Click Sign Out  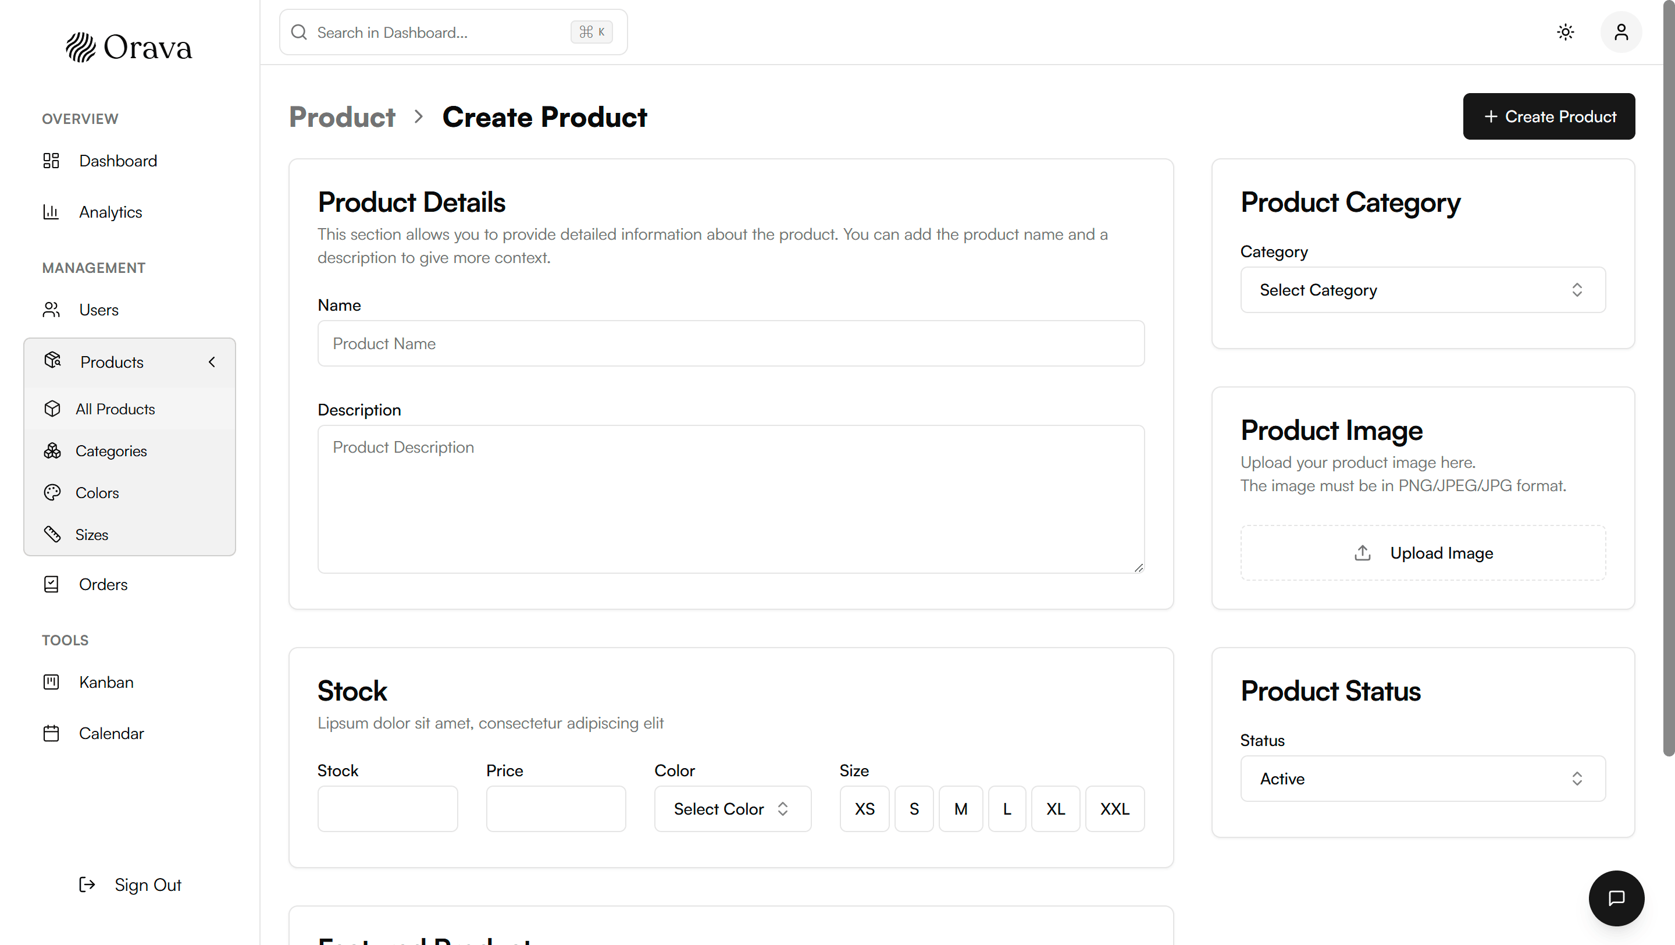[x=129, y=884]
